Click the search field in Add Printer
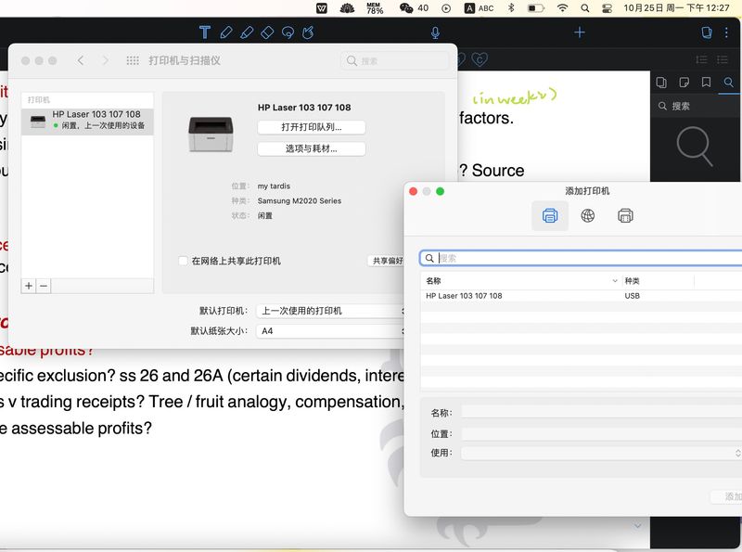Image resolution: width=742 pixels, height=552 pixels. [582, 258]
